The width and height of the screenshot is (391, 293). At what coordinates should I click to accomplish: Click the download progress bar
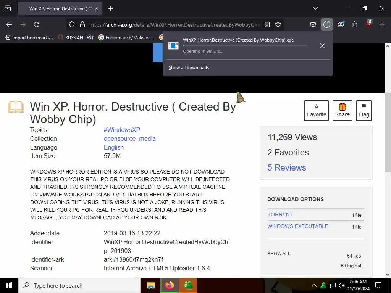[245, 45]
